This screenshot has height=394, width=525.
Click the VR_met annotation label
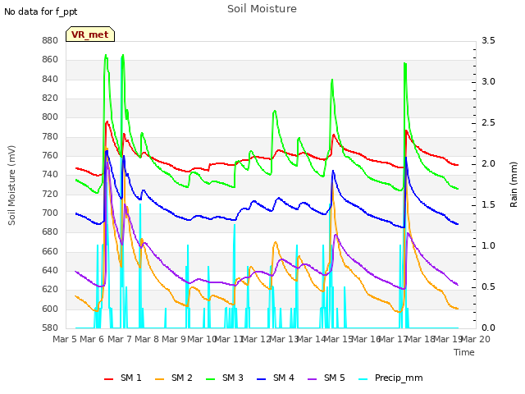click(90, 34)
